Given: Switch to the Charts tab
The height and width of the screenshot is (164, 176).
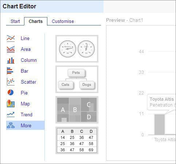Looking at the screenshot, I should click(x=36, y=21).
